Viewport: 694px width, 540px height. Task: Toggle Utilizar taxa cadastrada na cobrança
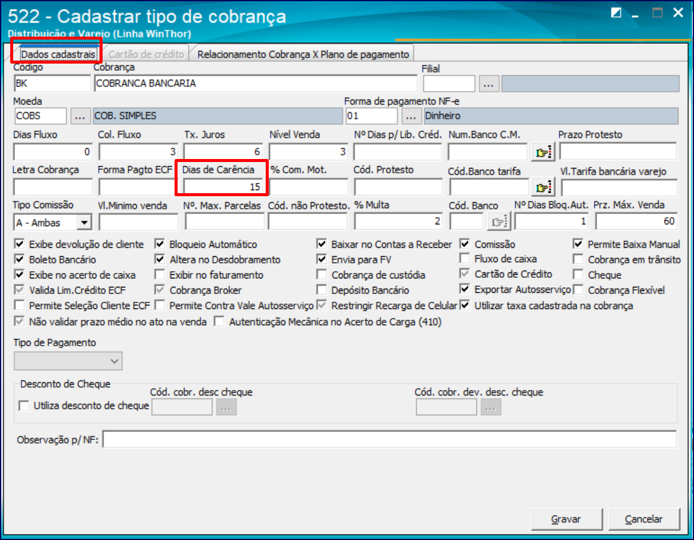click(x=465, y=305)
